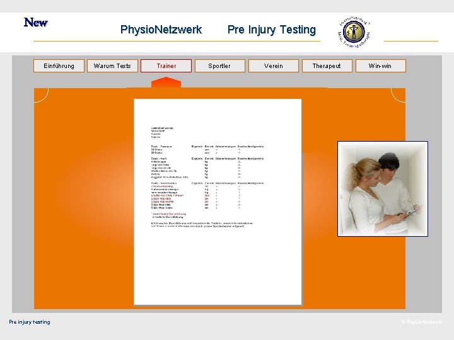Open the test sheet document preview
The width and height of the screenshot is (454, 340).
[x=218, y=202]
